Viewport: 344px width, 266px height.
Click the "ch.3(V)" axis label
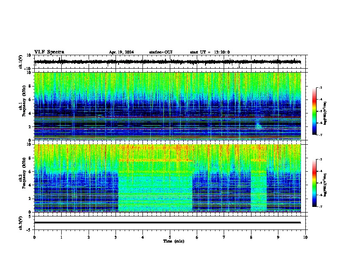tap(21, 223)
